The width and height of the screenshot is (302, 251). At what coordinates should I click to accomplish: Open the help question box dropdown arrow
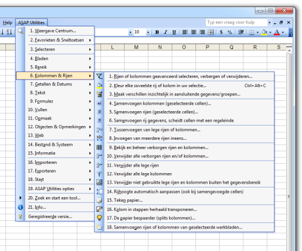click(x=269, y=22)
